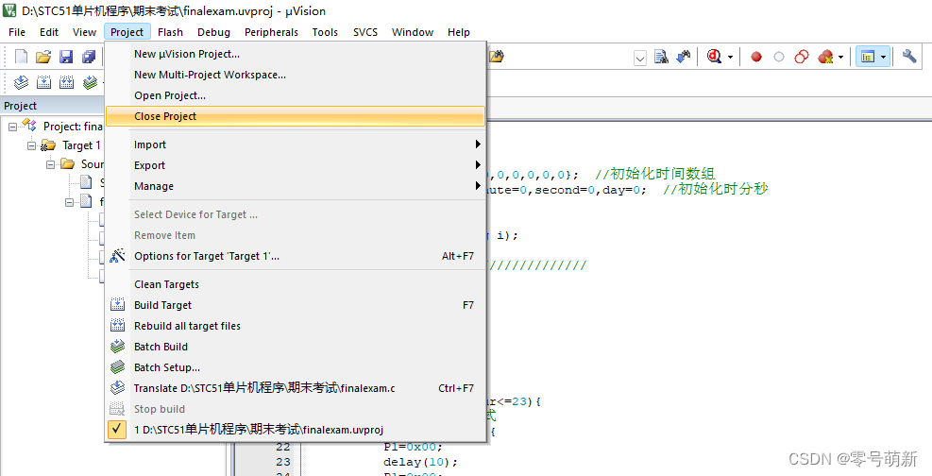Select Build Target menu entry
The image size is (932, 476).
(x=296, y=305)
